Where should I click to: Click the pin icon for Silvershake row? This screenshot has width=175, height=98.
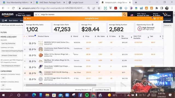click(x=33, y=67)
